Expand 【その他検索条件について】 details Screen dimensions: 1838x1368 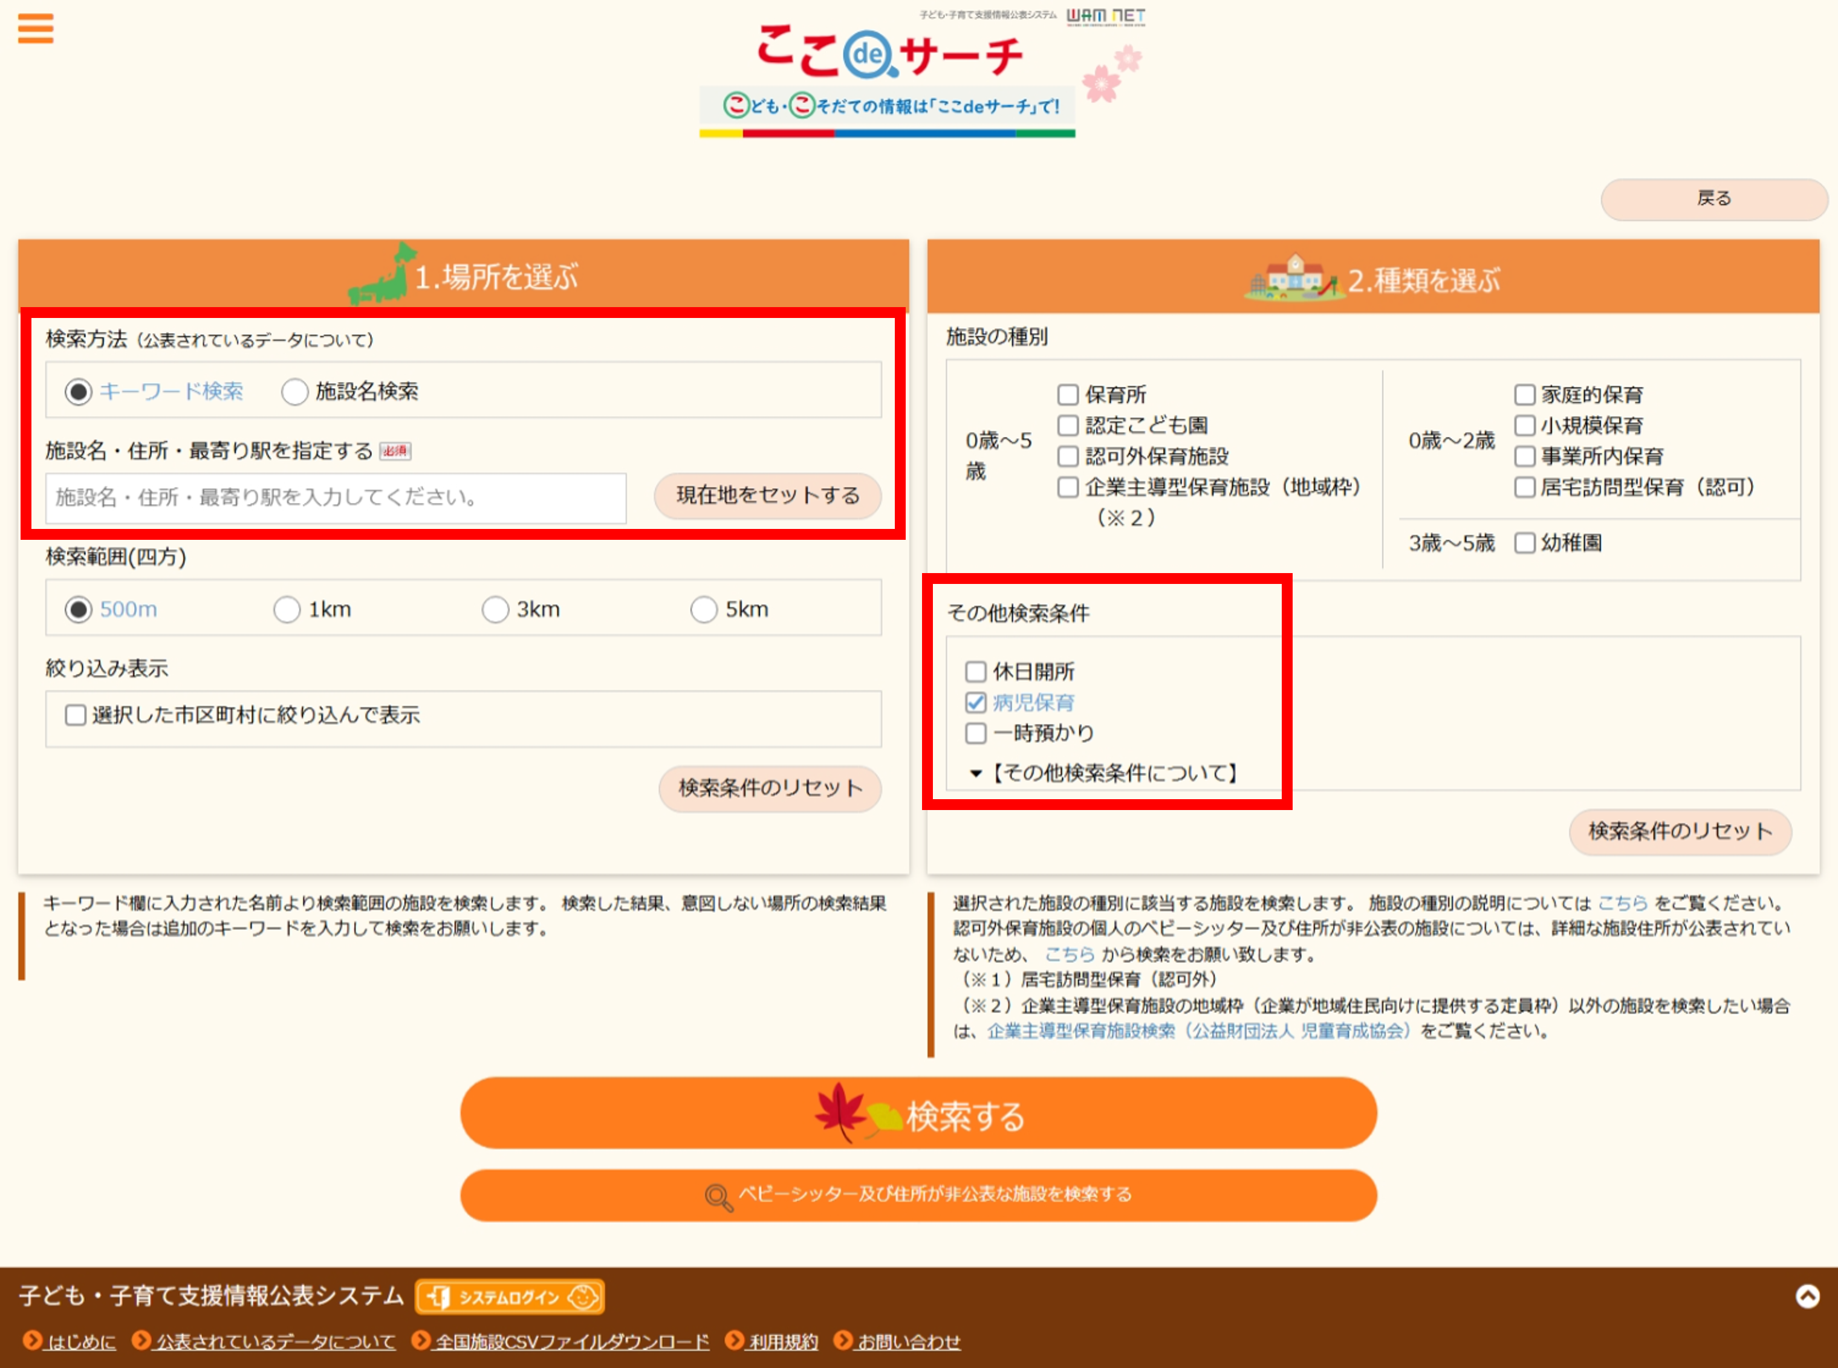(1104, 773)
